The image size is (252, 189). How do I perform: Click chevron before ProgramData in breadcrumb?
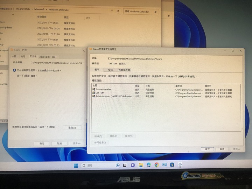tap(14, 9)
